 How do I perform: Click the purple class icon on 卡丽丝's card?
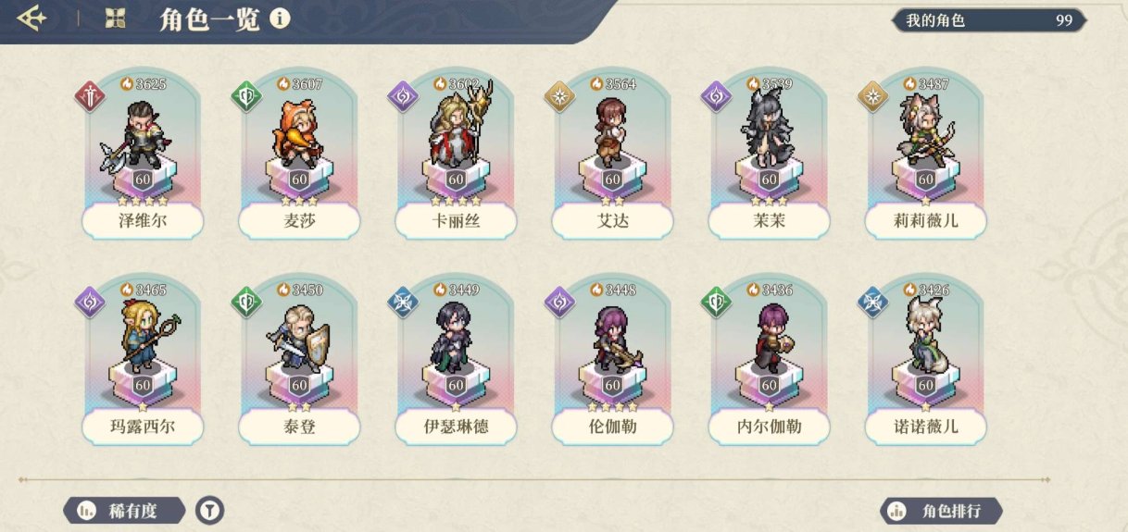(x=403, y=96)
